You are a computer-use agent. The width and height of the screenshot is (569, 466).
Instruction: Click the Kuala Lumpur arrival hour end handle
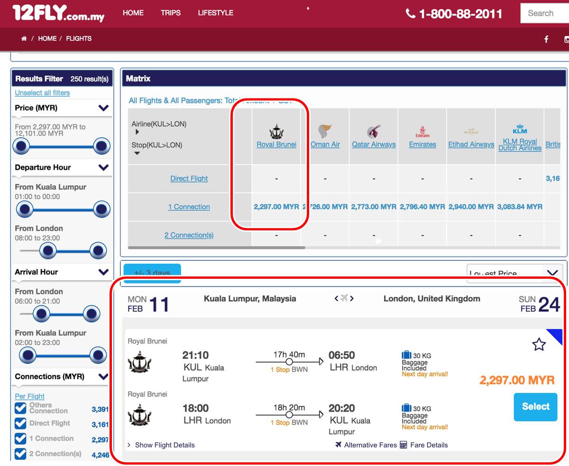98,355
